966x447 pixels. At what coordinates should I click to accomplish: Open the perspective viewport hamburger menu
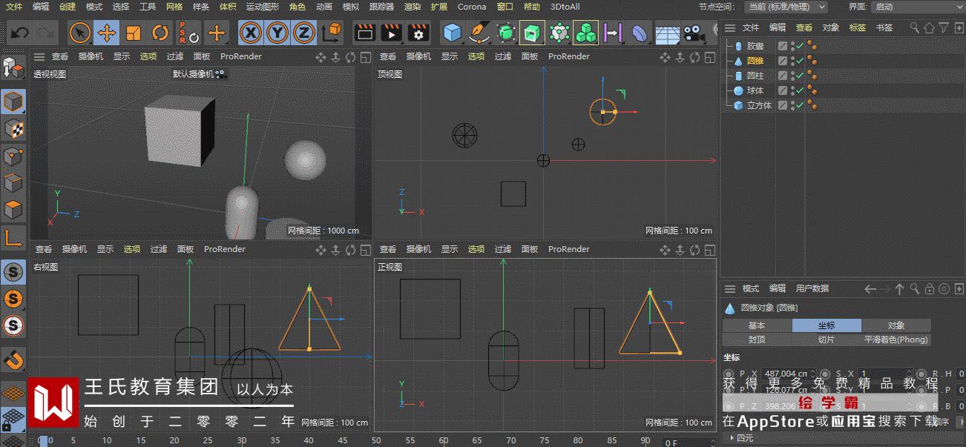(x=39, y=56)
